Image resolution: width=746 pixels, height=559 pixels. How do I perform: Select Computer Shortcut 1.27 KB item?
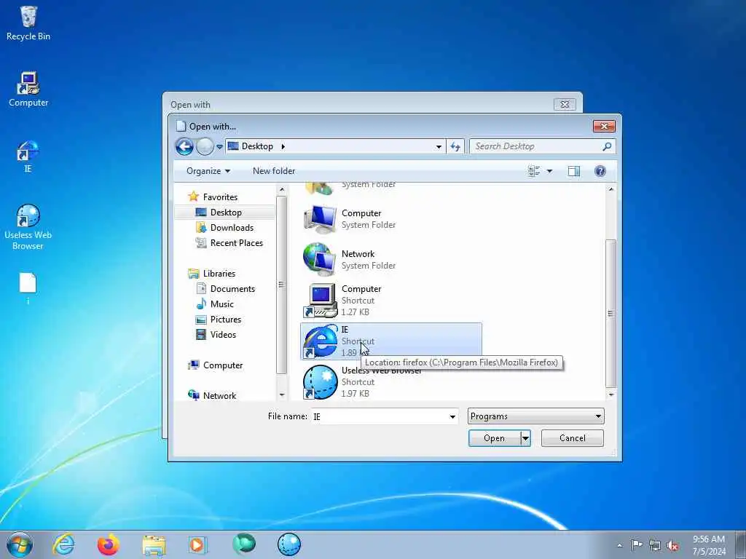point(391,301)
